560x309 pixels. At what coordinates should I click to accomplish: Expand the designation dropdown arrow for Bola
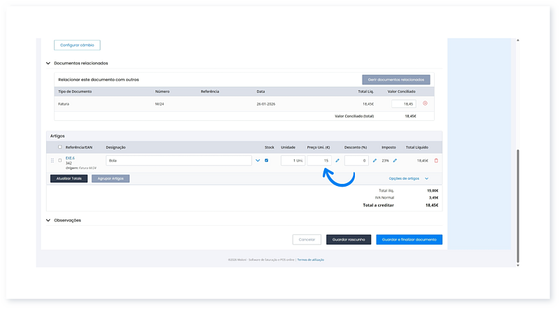point(258,161)
